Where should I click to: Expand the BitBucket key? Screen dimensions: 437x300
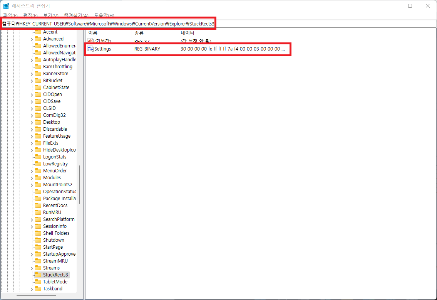point(32,81)
